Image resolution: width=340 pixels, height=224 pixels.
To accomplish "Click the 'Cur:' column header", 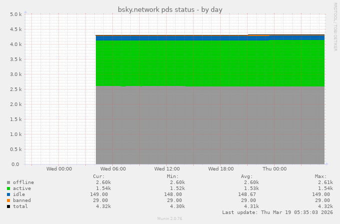I will (x=99, y=176).
